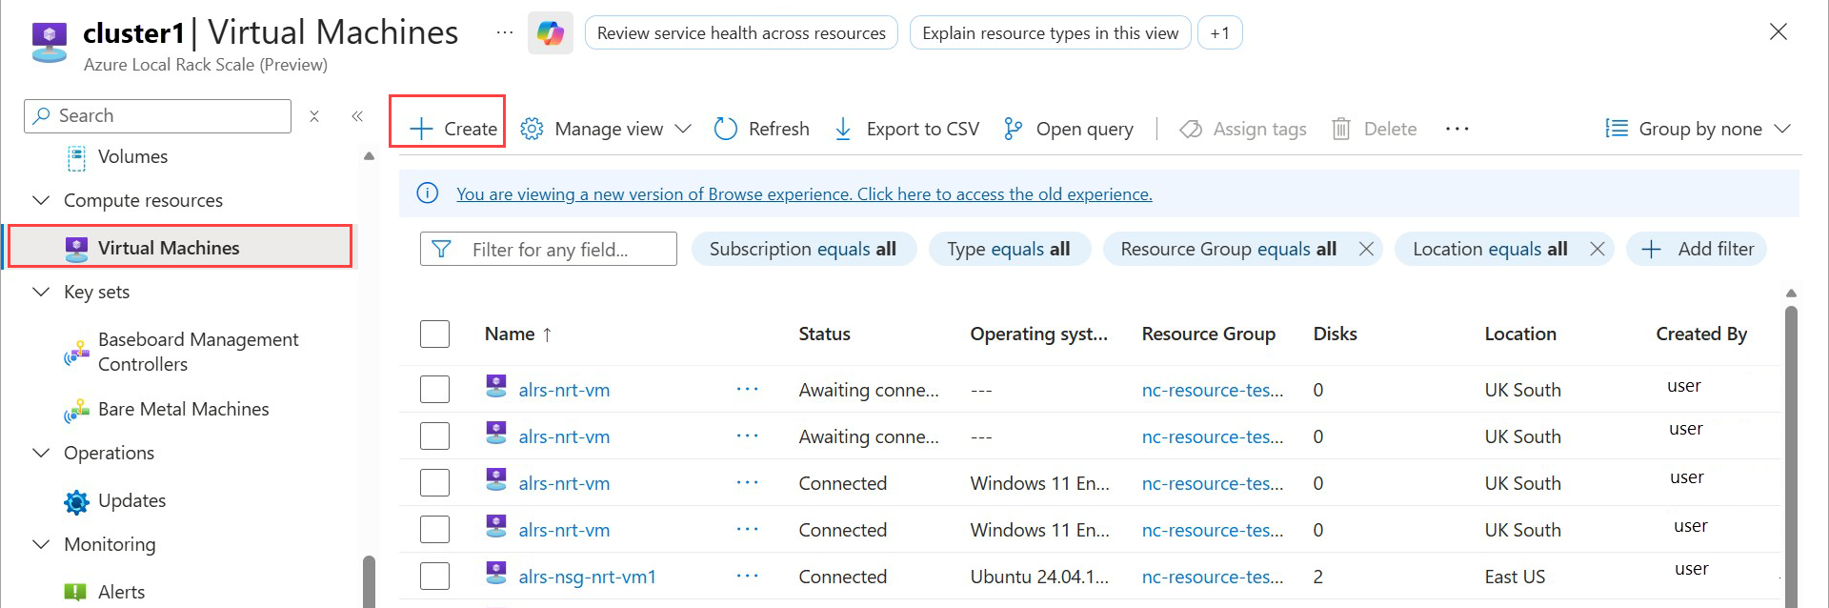Click the results table vertical scrollbar
The width and height of the screenshot is (1829, 608).
(1791, 448)
